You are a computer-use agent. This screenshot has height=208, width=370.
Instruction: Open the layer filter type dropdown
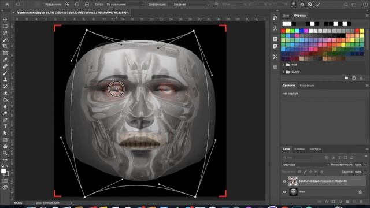point(298,158)
